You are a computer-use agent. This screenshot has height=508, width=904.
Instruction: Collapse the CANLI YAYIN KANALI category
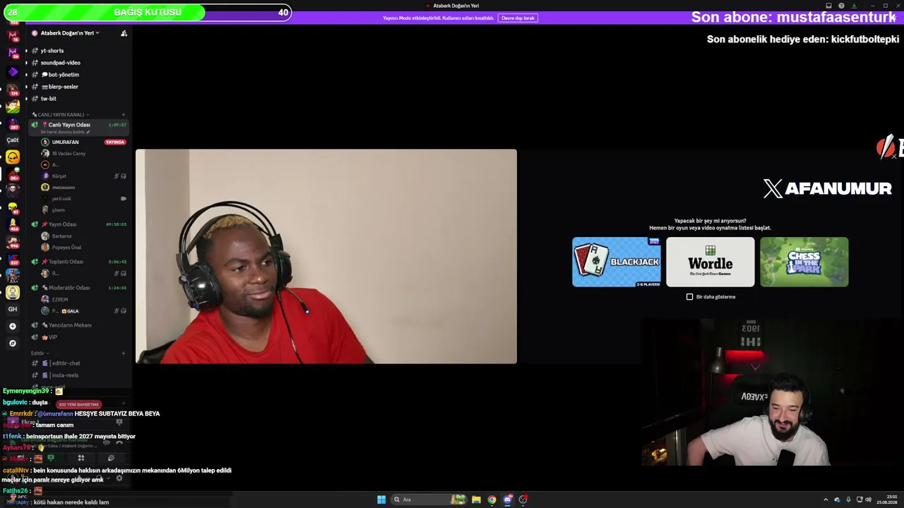pyautogui.click(x=60, y=114)
